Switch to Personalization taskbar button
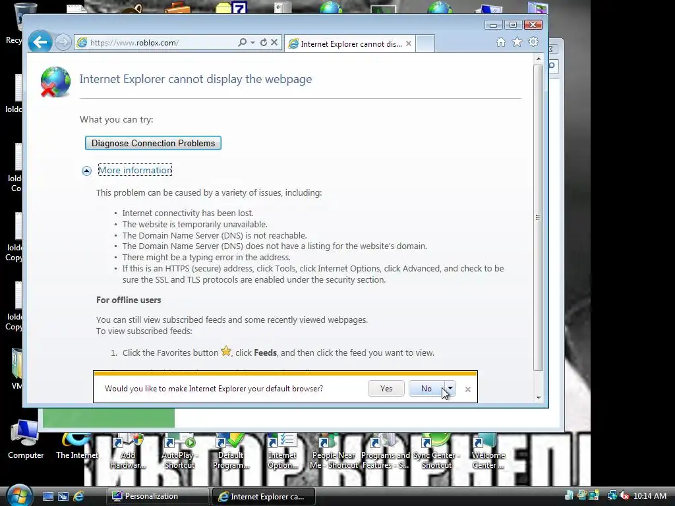The width and height of the screenshot is (675, 506). click(x=158, y=496)
